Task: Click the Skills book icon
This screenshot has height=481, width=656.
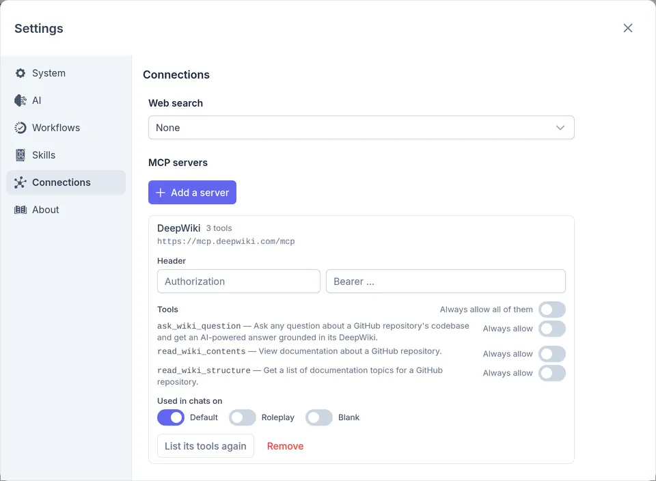Action: pyautogui.click(x=20, y=155)
